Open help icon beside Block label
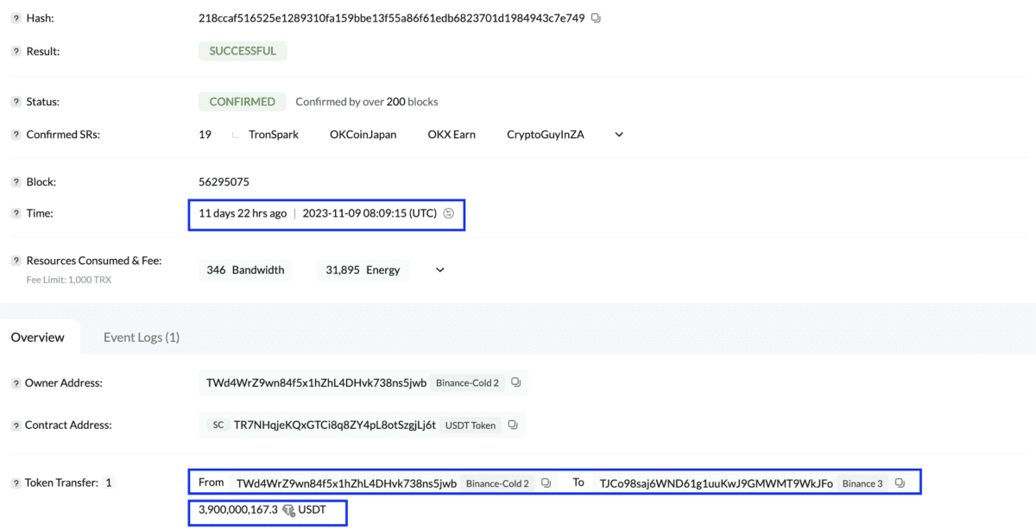Viewport: 1036px width, 530px height. (x=16, y=182)
